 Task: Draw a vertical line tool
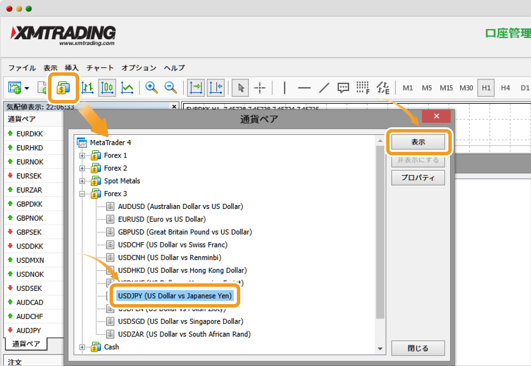tap(285, 88)
